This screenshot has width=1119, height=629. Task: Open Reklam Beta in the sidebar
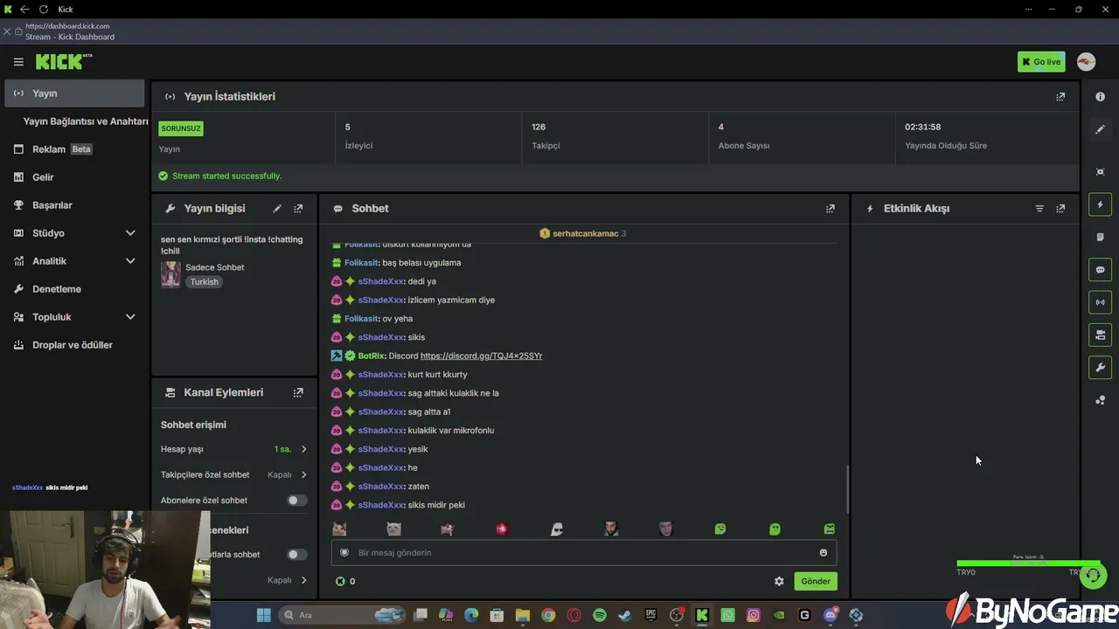pyautogui.click(x=74, y=149)
